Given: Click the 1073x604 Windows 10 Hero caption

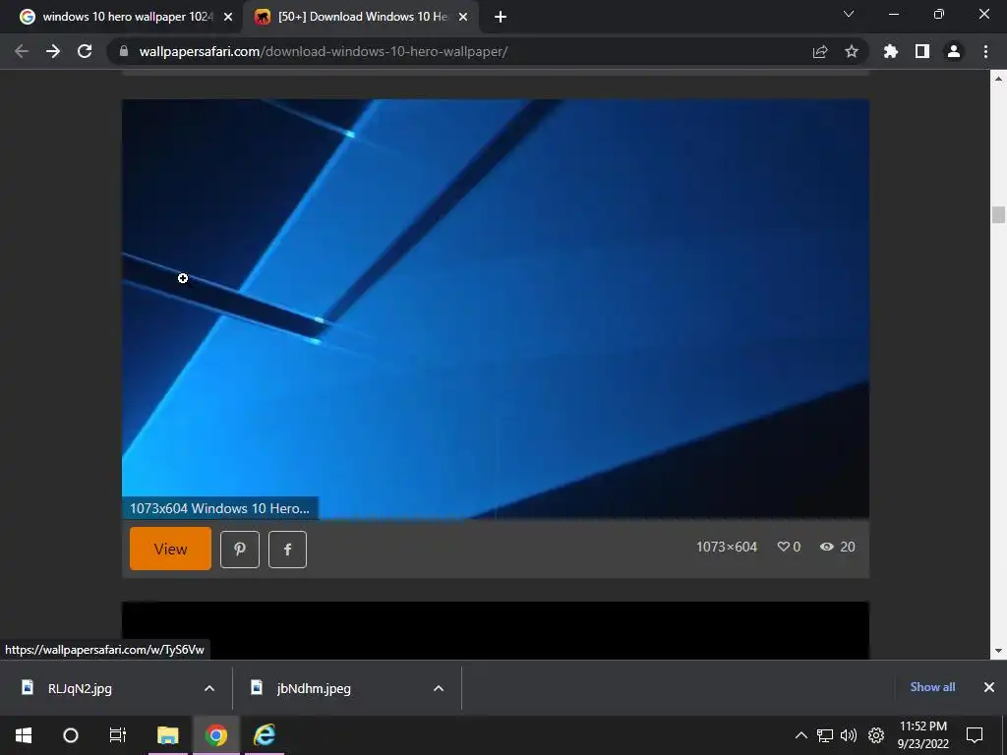Looking at the screenshot, I should [219, 508].
